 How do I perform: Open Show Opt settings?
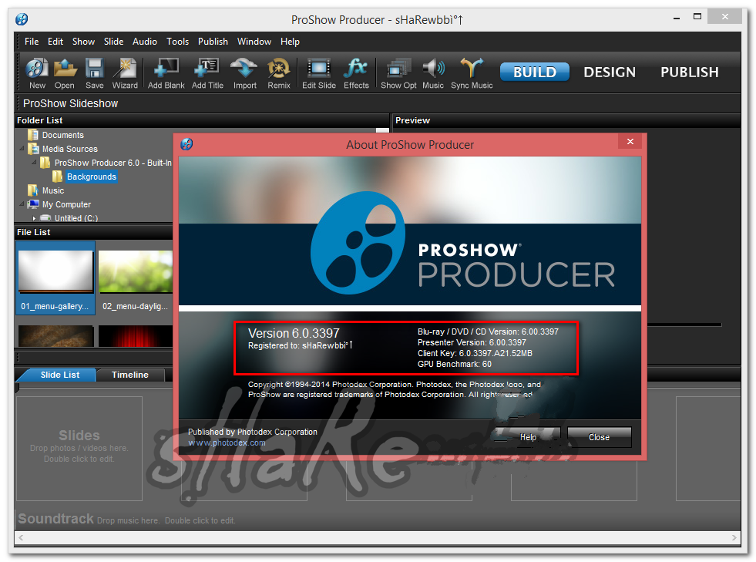398,73
